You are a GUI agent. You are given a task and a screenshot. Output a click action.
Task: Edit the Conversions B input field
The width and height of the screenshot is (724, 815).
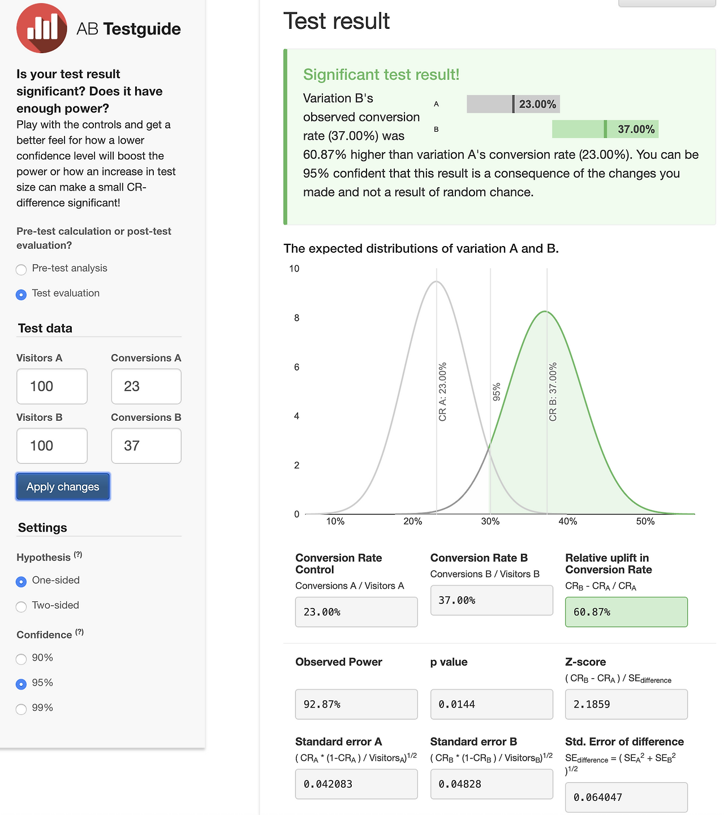coord(146,446)
